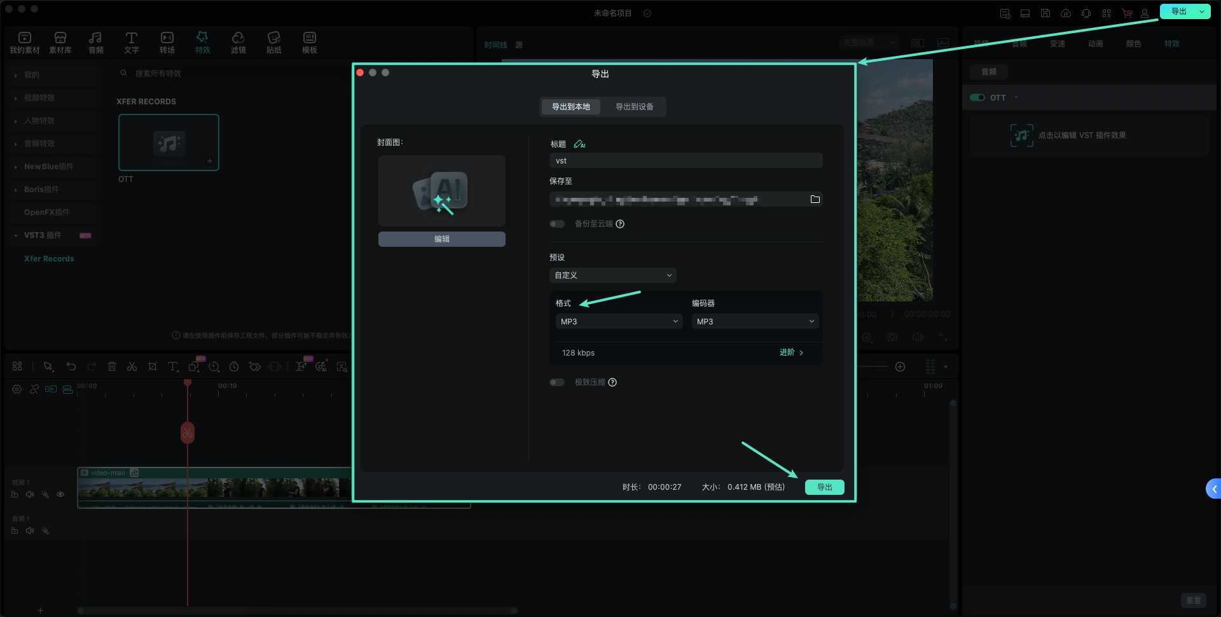Click the help icon next to 极致压缩

612,382
